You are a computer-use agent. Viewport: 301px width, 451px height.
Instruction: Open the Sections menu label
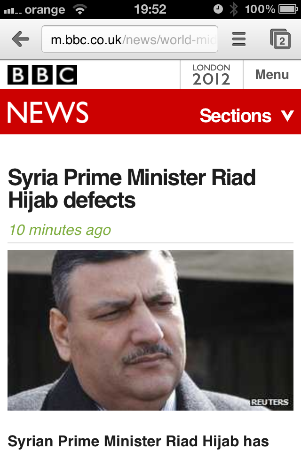(236, 116)
